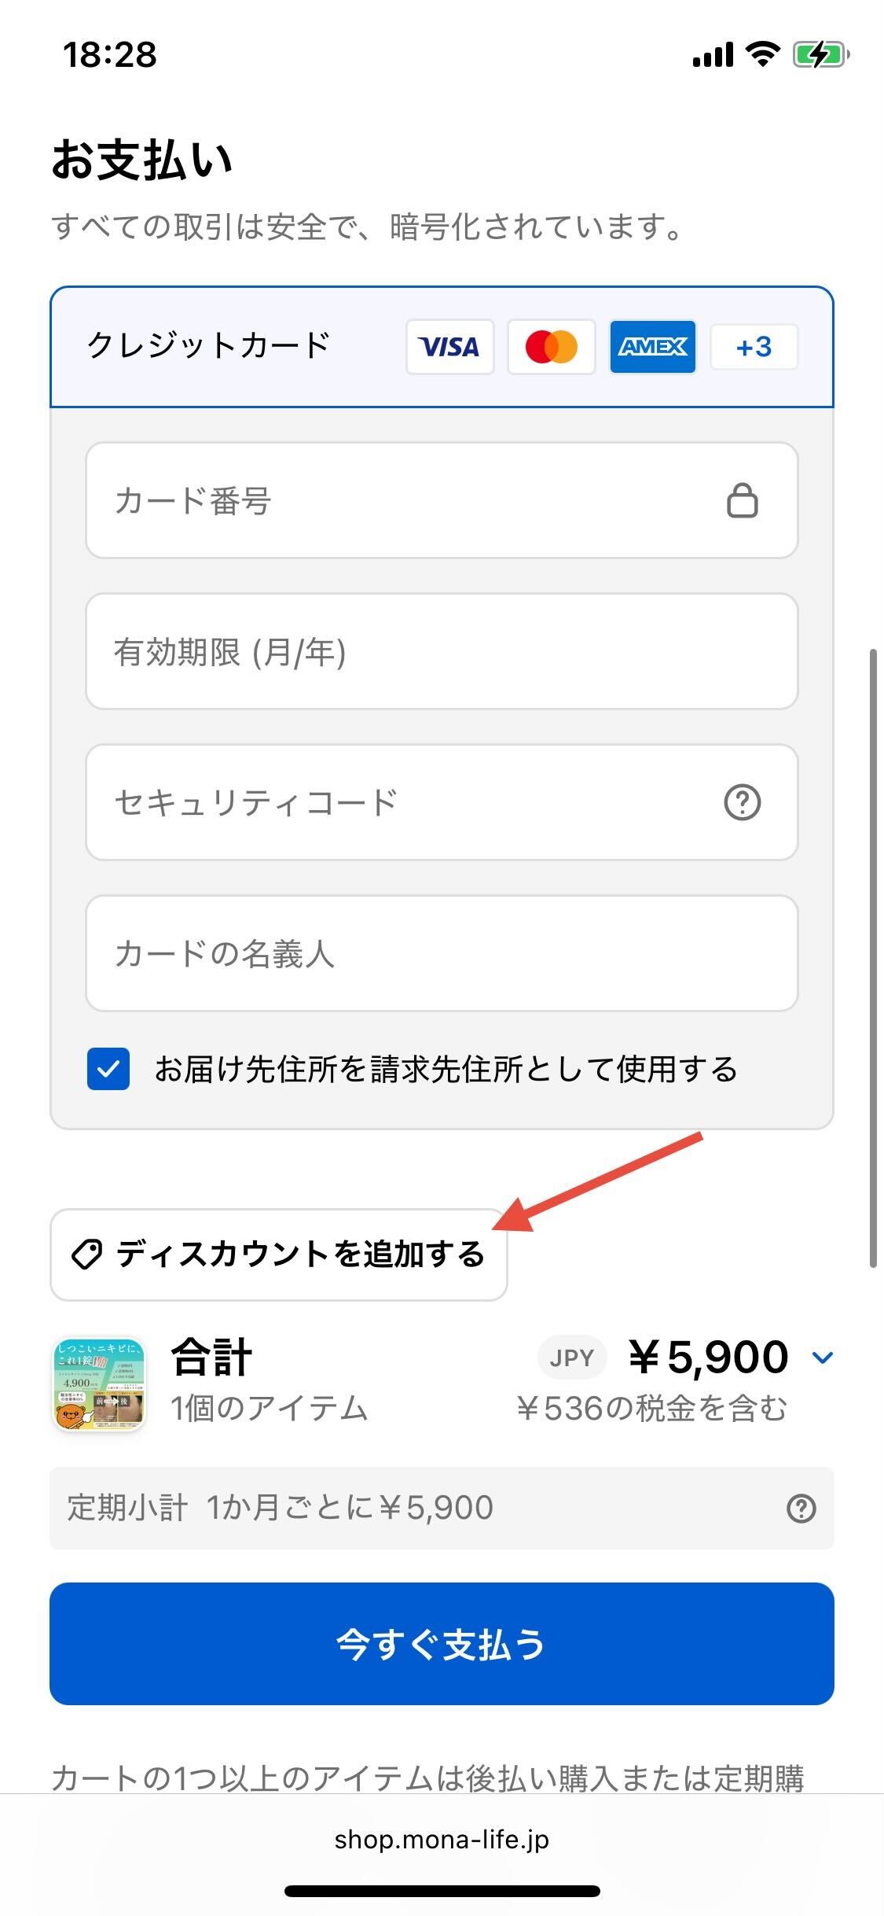Viewport: 884px width, 1916px height.
Task: Show the +3 additional card brands
Action: [754, 346]
